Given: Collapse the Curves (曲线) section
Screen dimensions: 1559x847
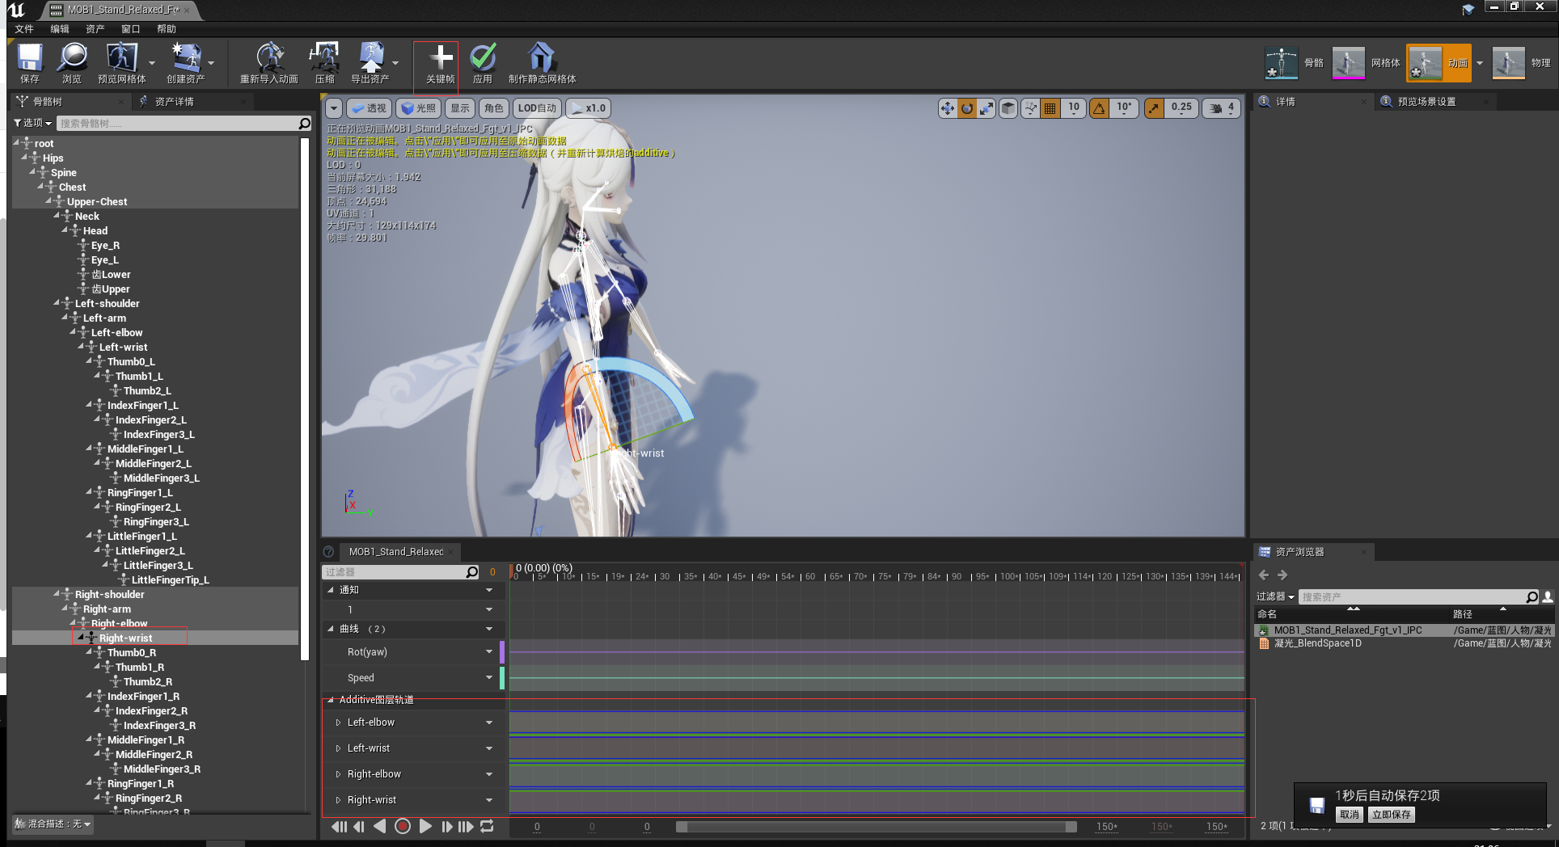Looking at the screenshot, I should 330,629.
